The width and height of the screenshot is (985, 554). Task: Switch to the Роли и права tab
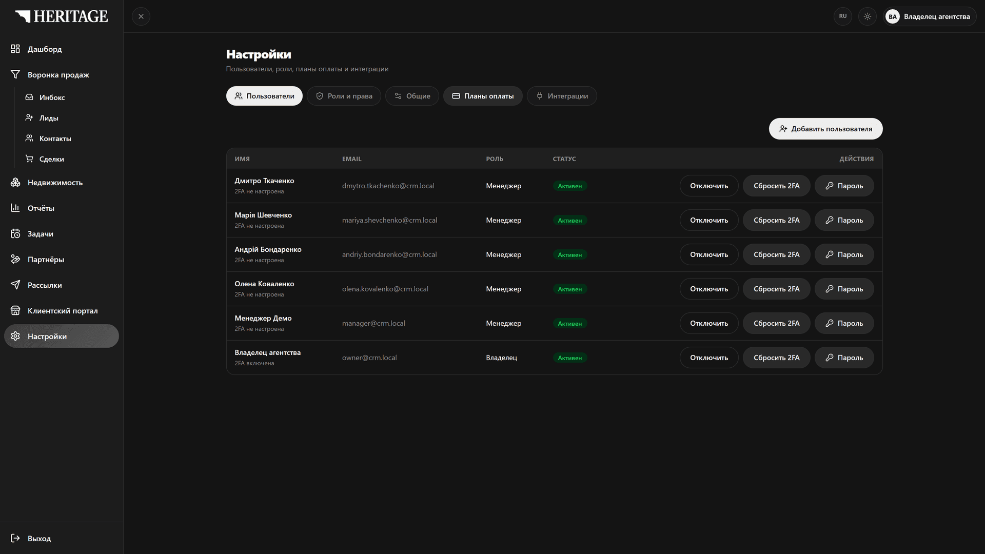pyautogui.click(x=344, y=96)
